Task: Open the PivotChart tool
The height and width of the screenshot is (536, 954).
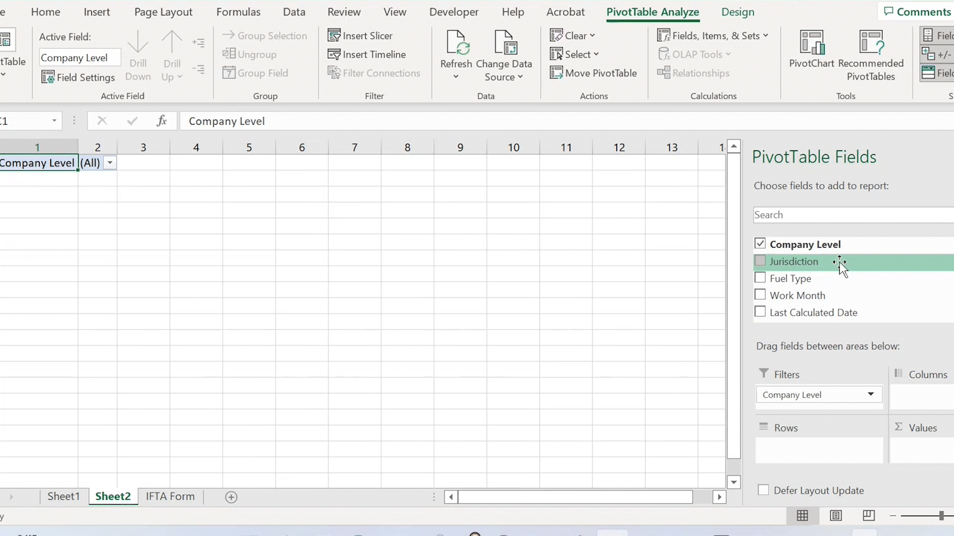Action: [811, 44]
